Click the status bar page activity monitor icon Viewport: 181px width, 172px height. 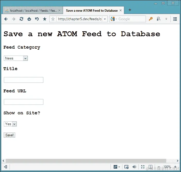[x=115, y=167]
